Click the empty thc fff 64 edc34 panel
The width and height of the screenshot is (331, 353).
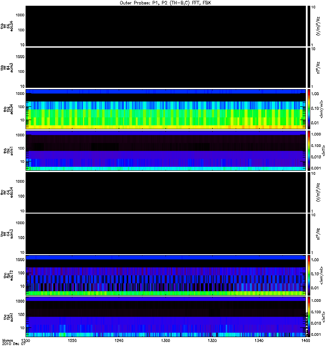(165, 192)
